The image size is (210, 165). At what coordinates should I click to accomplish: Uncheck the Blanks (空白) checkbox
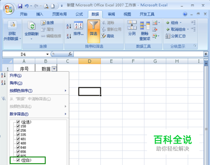[18, 160]
